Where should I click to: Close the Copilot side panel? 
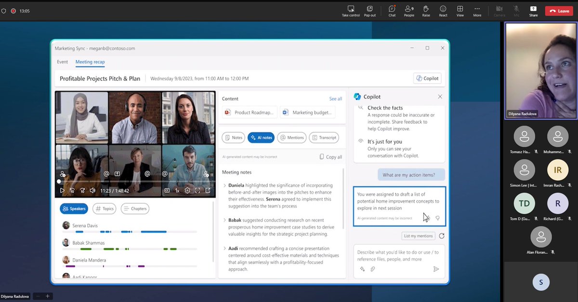pyautogui.click(x=440, y=97)
